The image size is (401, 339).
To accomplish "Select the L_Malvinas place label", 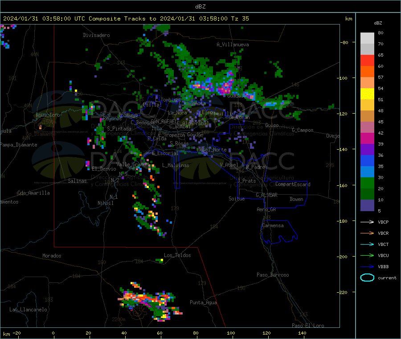I will click(176, 165).
